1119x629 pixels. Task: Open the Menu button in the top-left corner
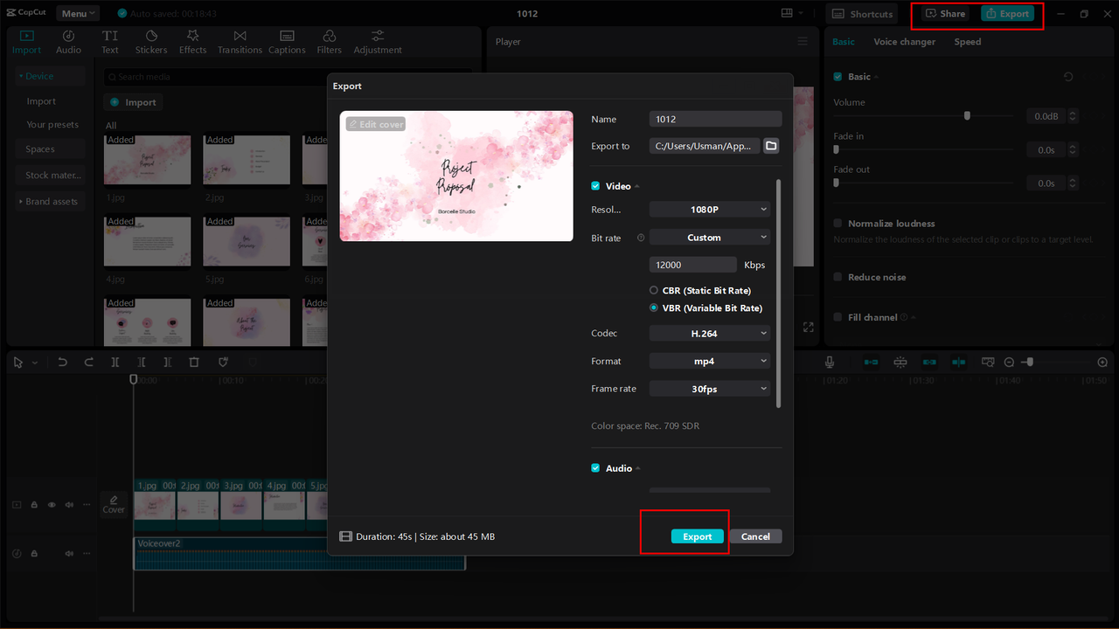77,12
